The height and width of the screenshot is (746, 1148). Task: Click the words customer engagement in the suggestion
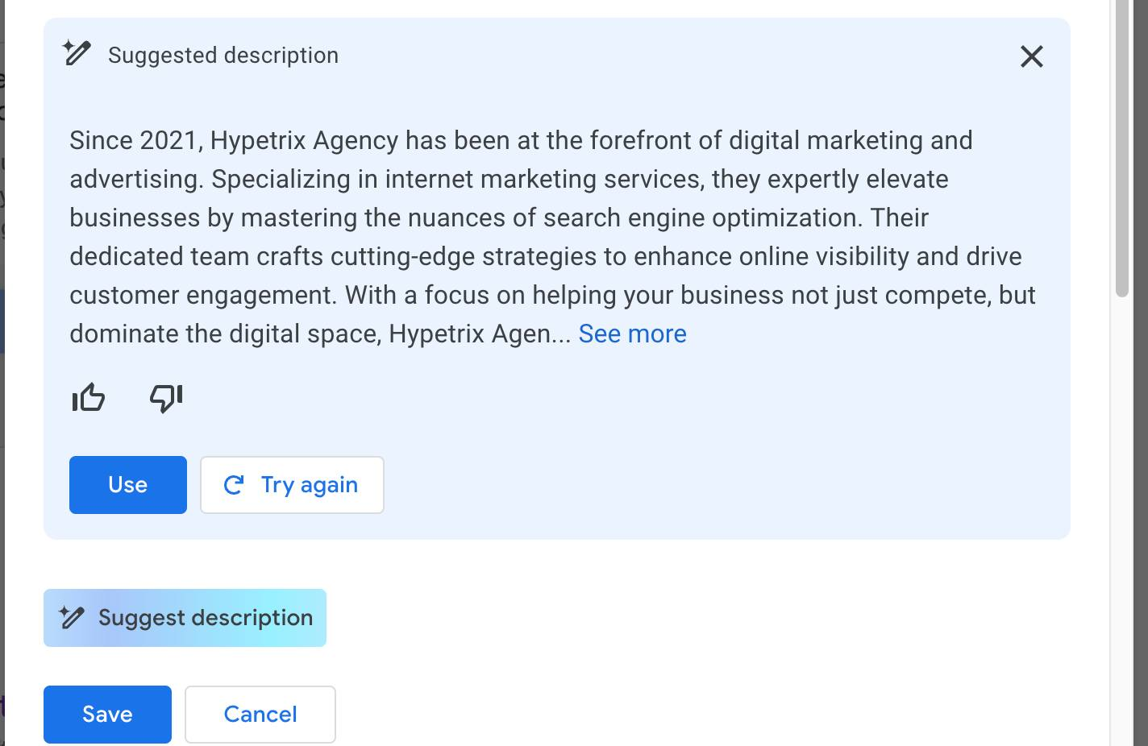(x=202, y=295)
